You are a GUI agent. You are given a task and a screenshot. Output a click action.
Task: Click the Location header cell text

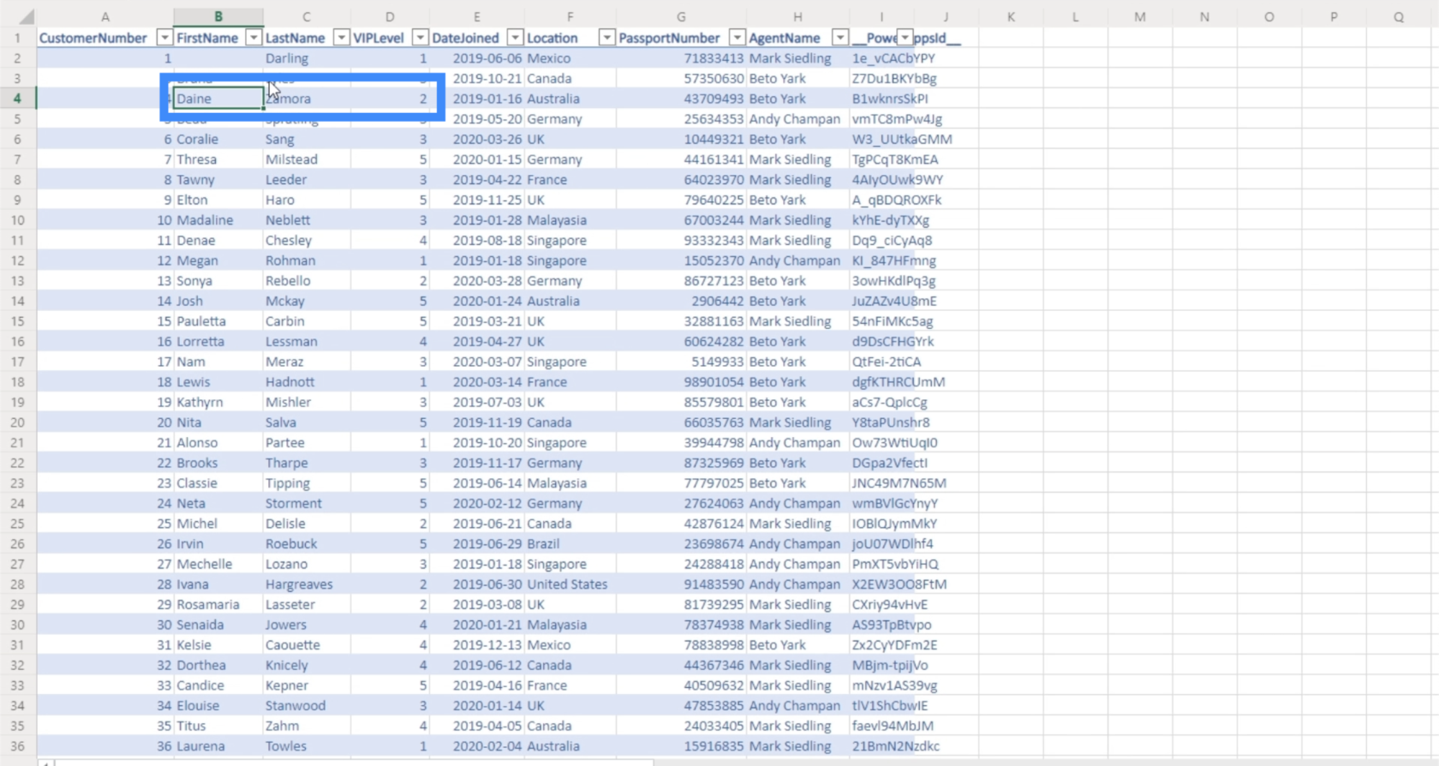click(x=552, y=38)
